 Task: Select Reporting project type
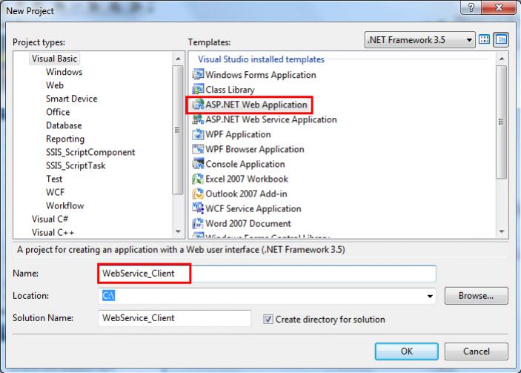pyautogui.click(x=65, y=139)
